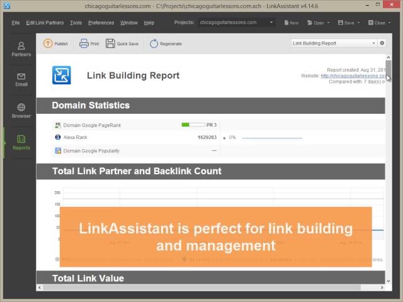Click the horizontal scrollbar left arrow

39,288
